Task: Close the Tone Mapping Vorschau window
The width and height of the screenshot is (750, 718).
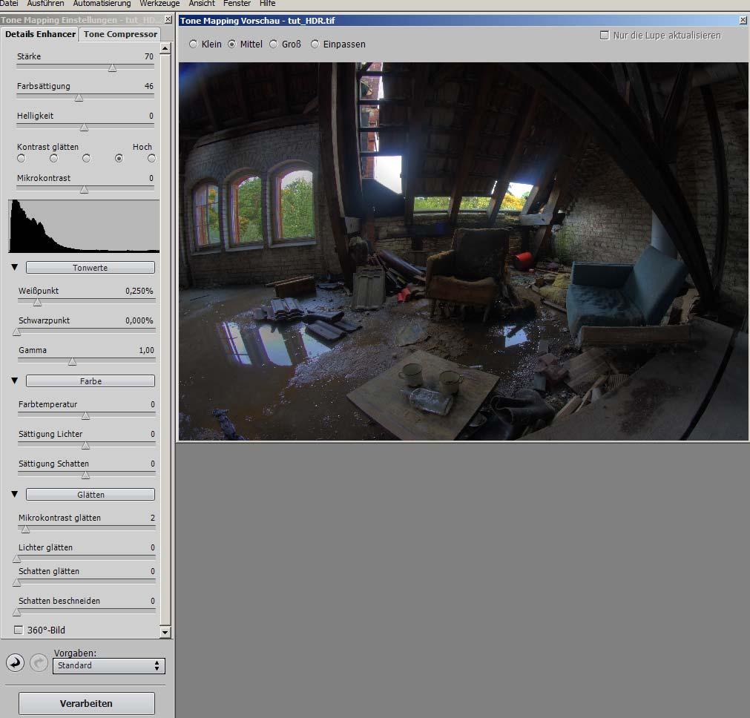Action: (743, 21)
